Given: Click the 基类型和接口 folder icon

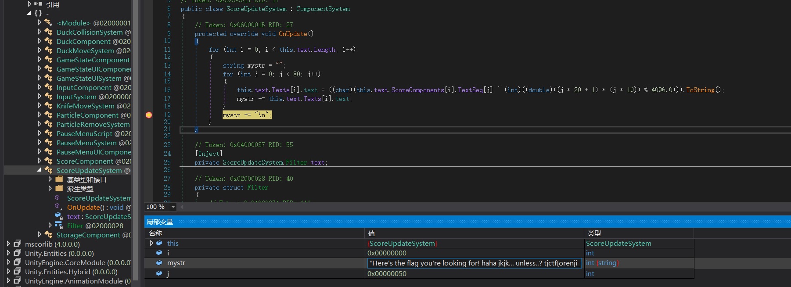Looking at the screenshot, I should 59,179.
